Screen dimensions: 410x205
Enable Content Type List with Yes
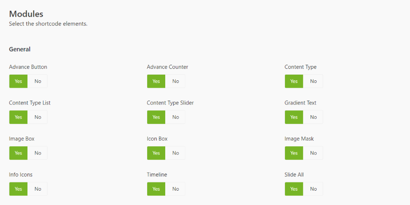click(x=18, y=117)
